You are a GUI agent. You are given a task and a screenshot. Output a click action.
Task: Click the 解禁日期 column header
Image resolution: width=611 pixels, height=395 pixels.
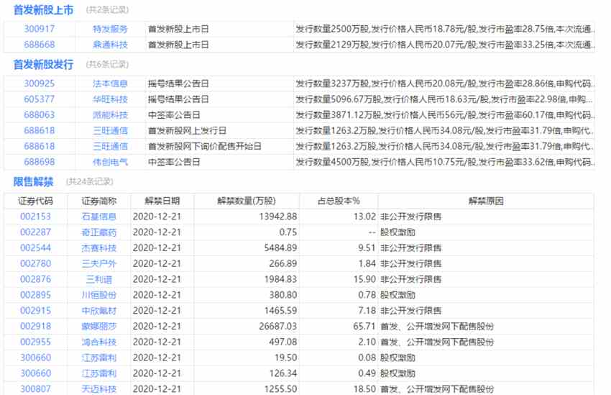pyautogui.click(x=162, y=201)
